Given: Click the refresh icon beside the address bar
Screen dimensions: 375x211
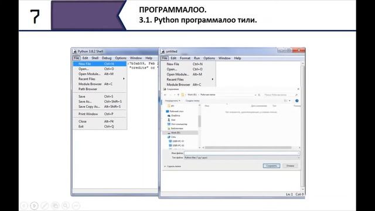Looking at the screenshot, I should click(259, 95).
